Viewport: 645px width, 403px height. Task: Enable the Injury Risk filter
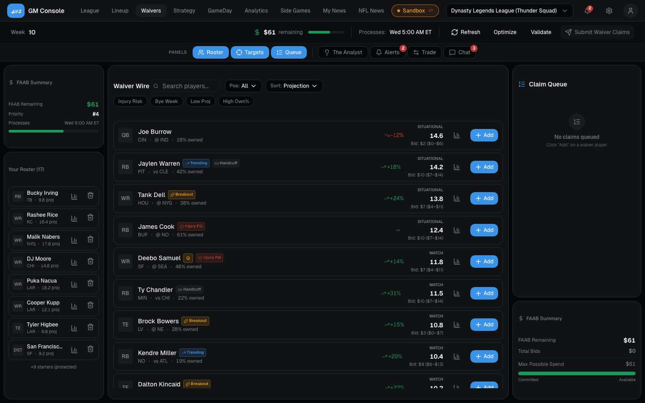(130, 101)
